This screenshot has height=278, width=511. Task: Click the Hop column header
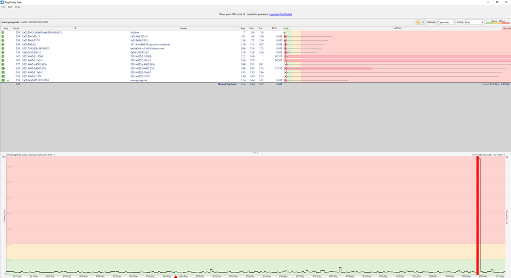(6, 28)
